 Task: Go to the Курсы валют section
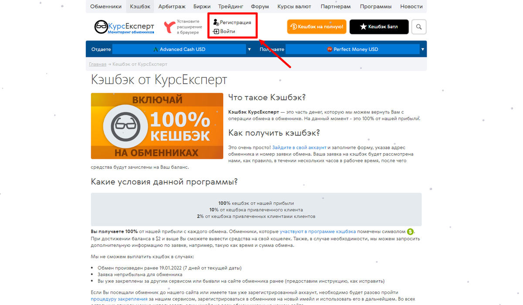(294, 7)
